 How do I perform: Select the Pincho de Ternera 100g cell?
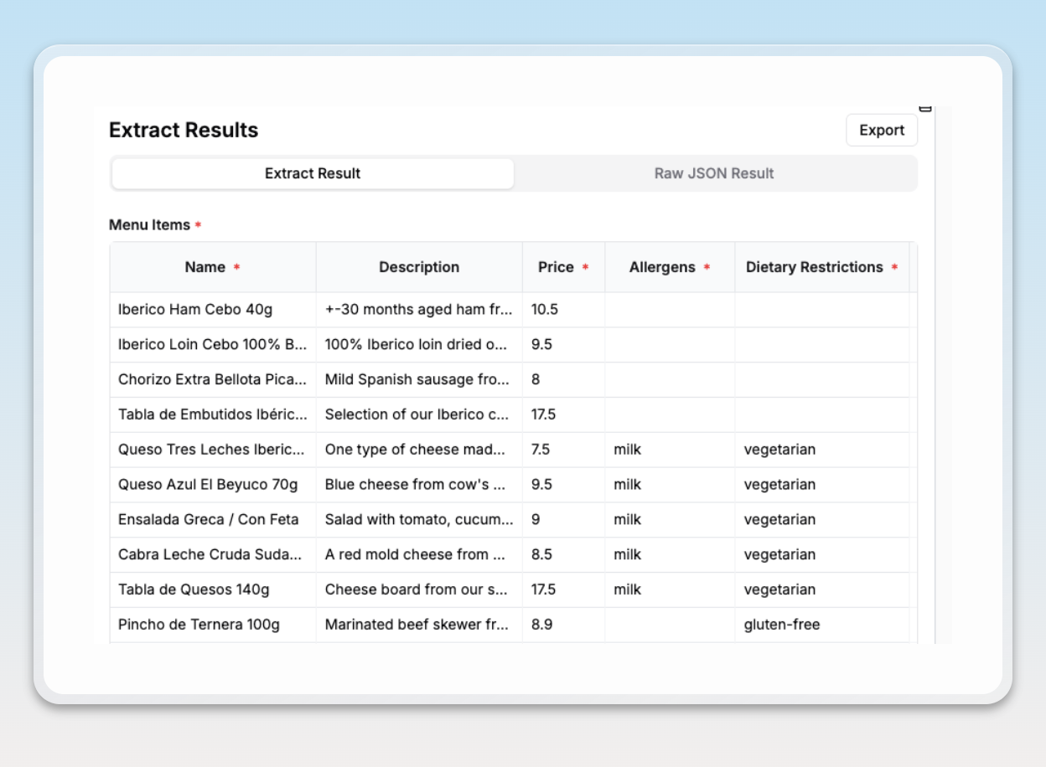199,625
